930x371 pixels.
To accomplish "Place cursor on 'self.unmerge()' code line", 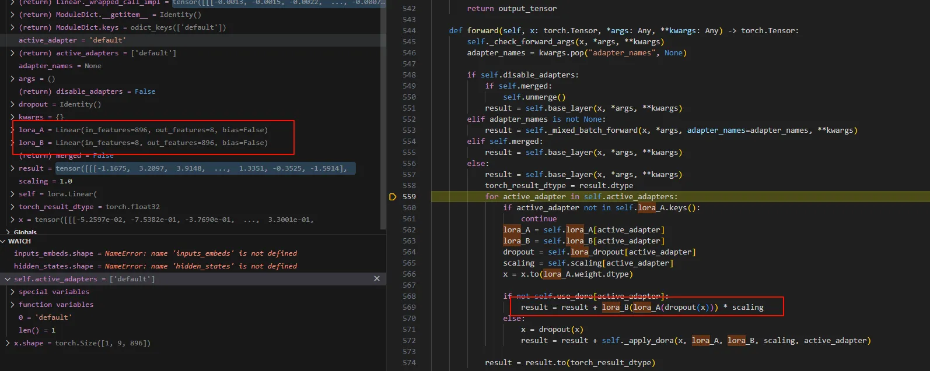I will coord(534,97).
